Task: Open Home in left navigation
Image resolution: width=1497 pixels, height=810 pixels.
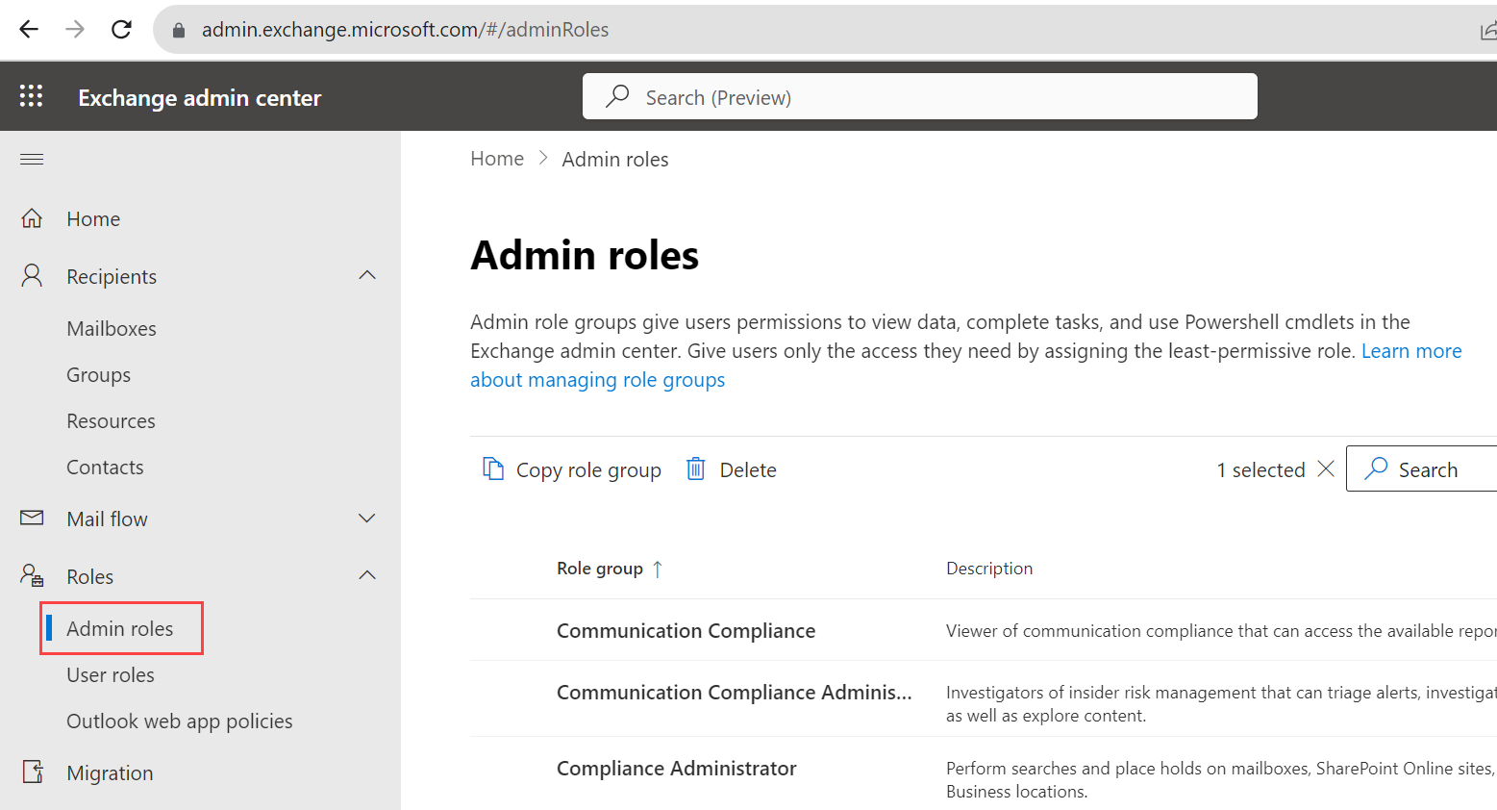Action: 93,219
